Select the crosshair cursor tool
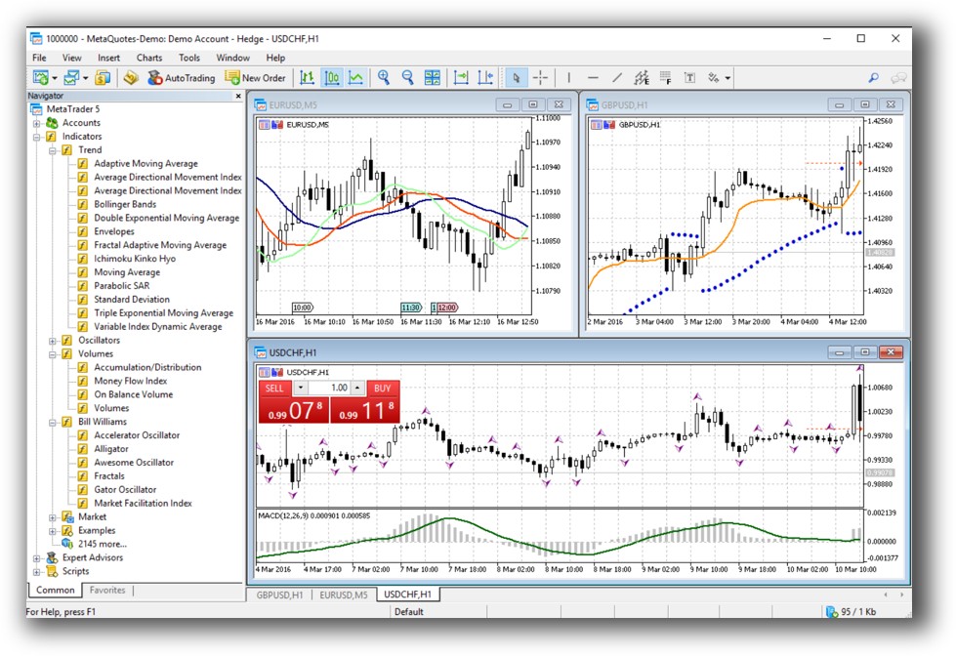The height and width of the screenshot is (656, 956). point(540,78)
